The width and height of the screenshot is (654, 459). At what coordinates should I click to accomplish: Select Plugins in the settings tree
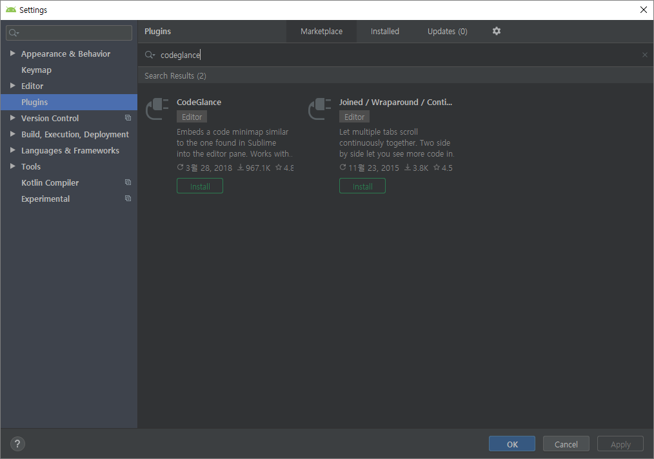(69, 102)
